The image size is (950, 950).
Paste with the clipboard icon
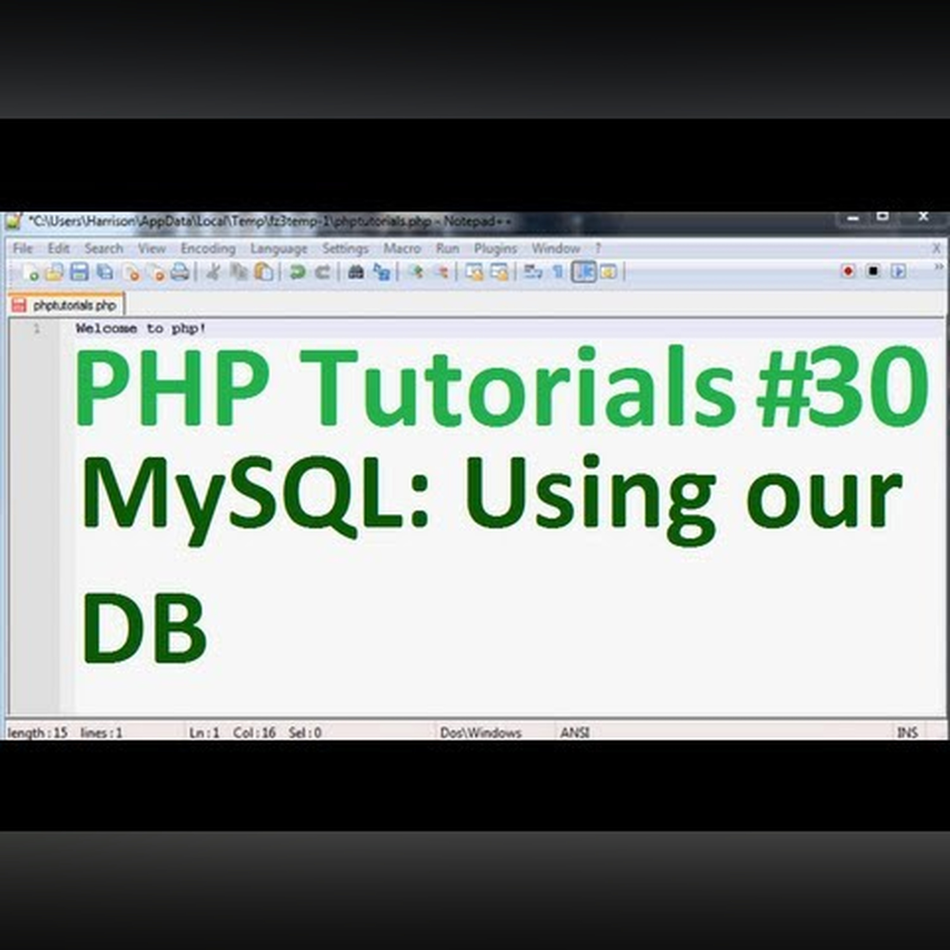click(263, 272)
